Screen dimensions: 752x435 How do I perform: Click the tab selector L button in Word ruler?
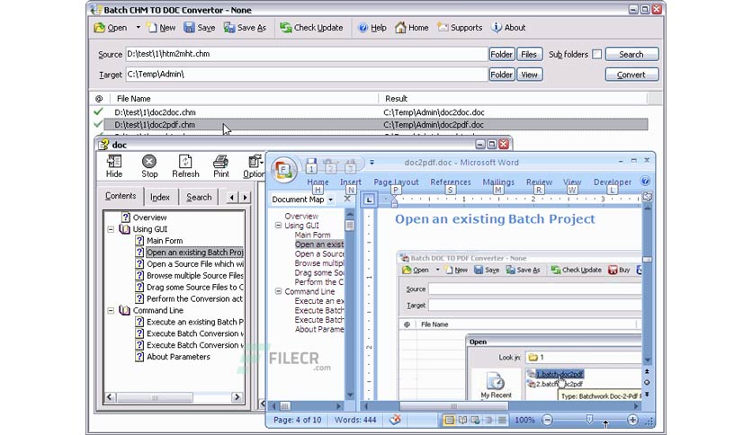click(x=369, y=200)
